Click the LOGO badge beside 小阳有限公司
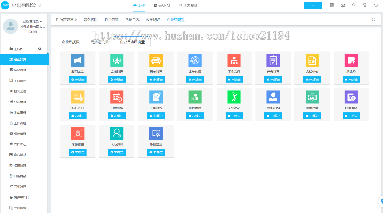This screenshot has height=213, width=383. point(5,5)
